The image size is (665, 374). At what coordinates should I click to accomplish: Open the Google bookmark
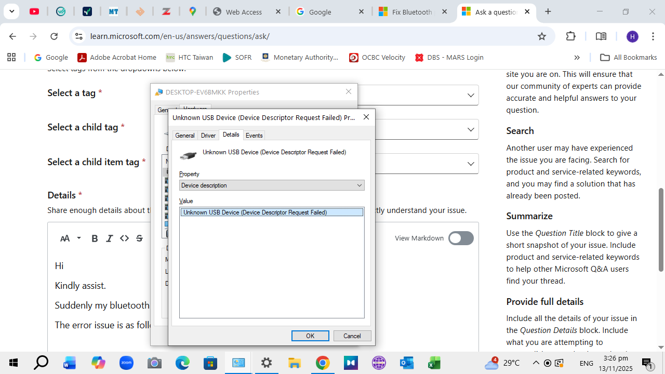coord(51,58)
